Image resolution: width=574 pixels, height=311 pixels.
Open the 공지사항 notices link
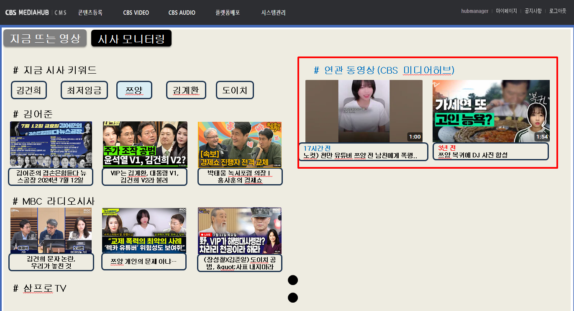click(x=533, y=11)
